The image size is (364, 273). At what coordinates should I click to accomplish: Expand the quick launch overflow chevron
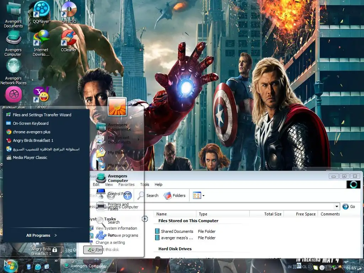(56, 261)
